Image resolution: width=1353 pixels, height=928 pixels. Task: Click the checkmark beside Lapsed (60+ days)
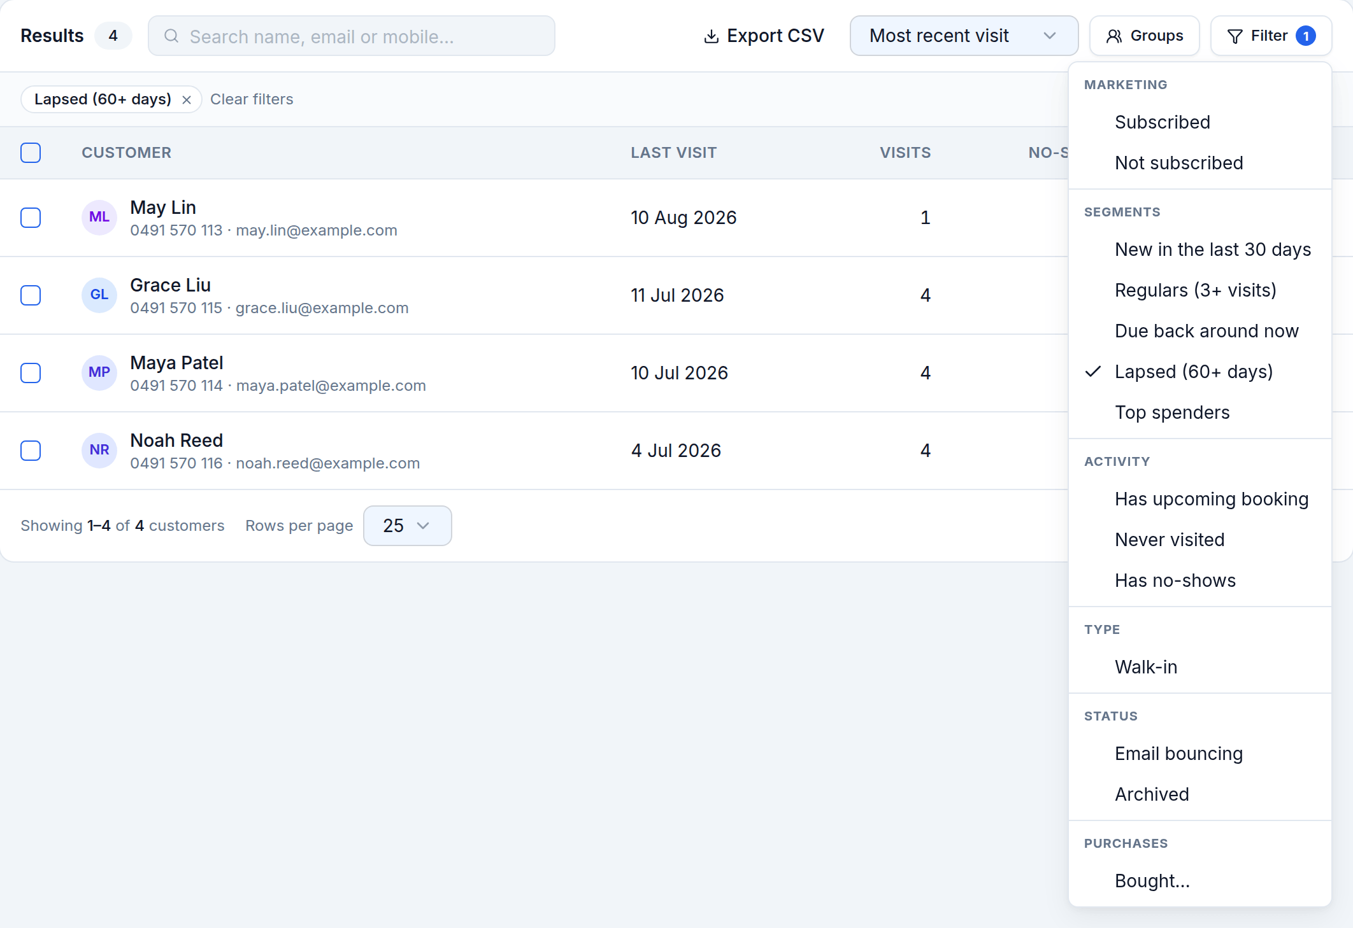(x=1093, y=371)
